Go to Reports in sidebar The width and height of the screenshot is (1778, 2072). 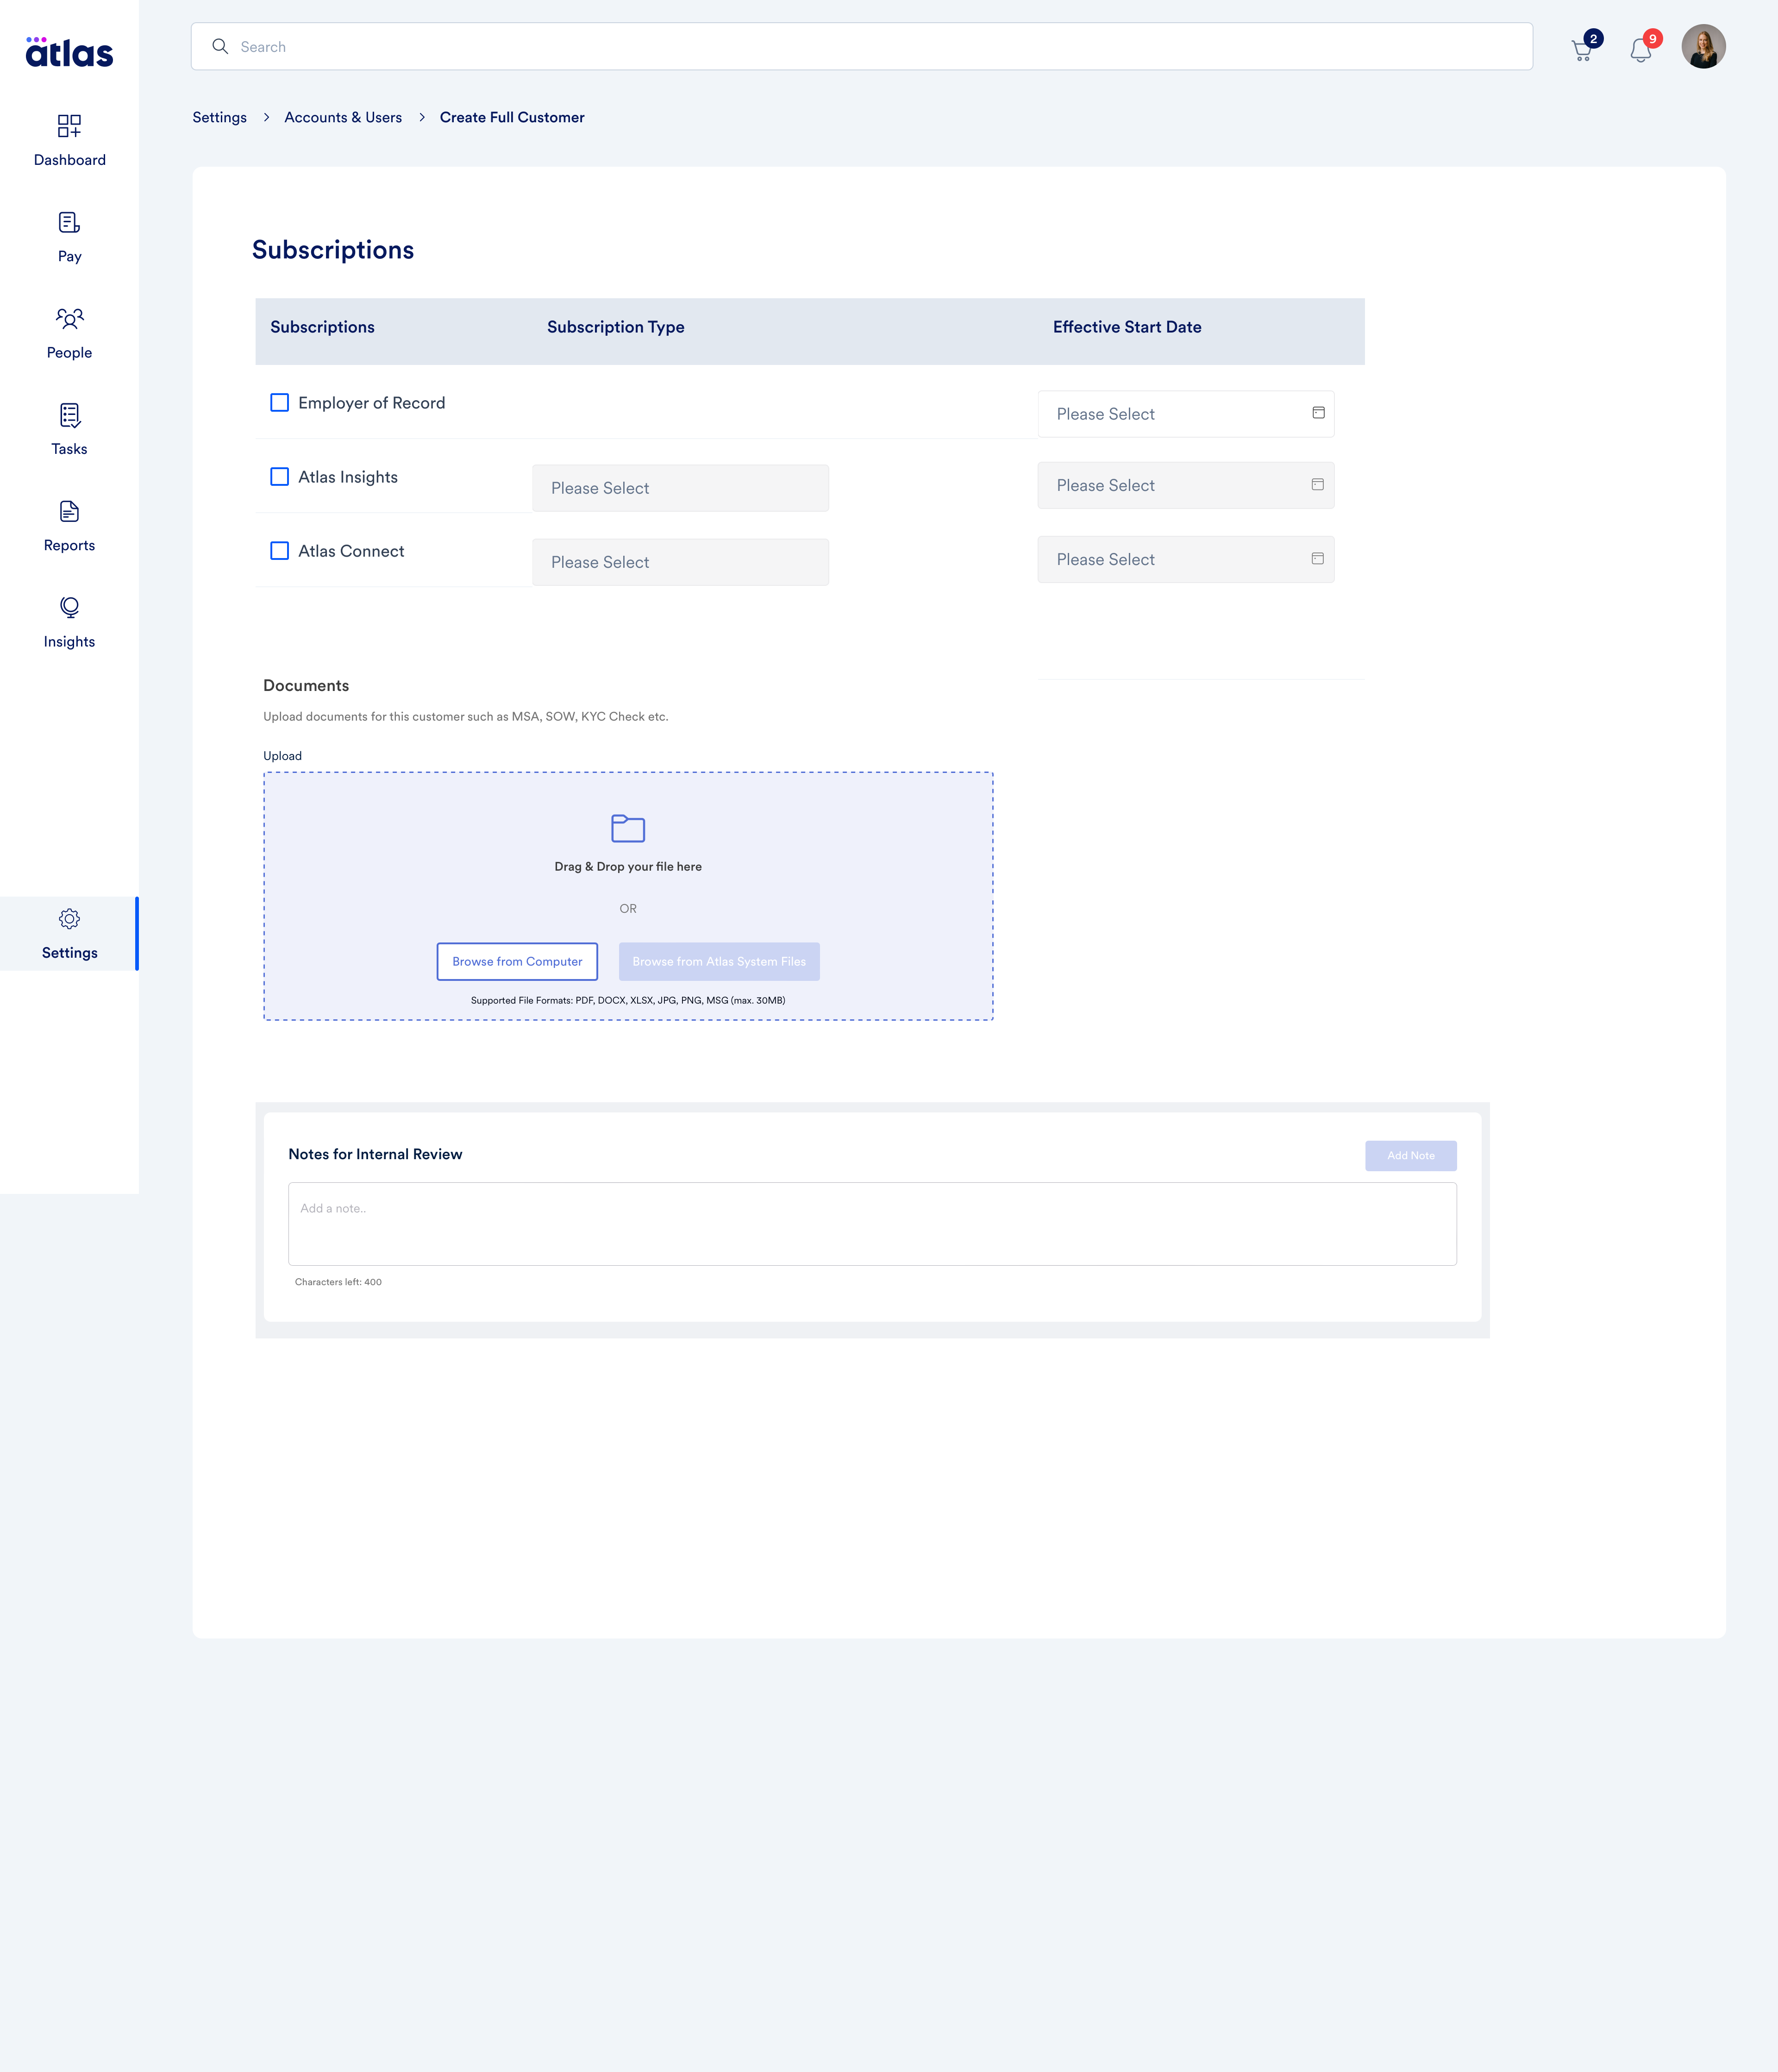click(69, 545)
